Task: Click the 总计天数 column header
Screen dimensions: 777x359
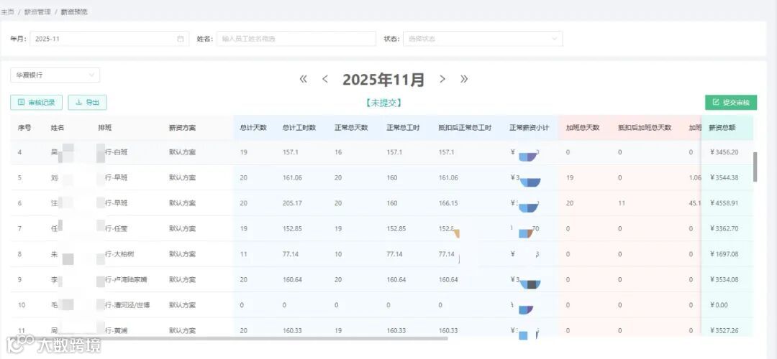Action: (253, 128)
